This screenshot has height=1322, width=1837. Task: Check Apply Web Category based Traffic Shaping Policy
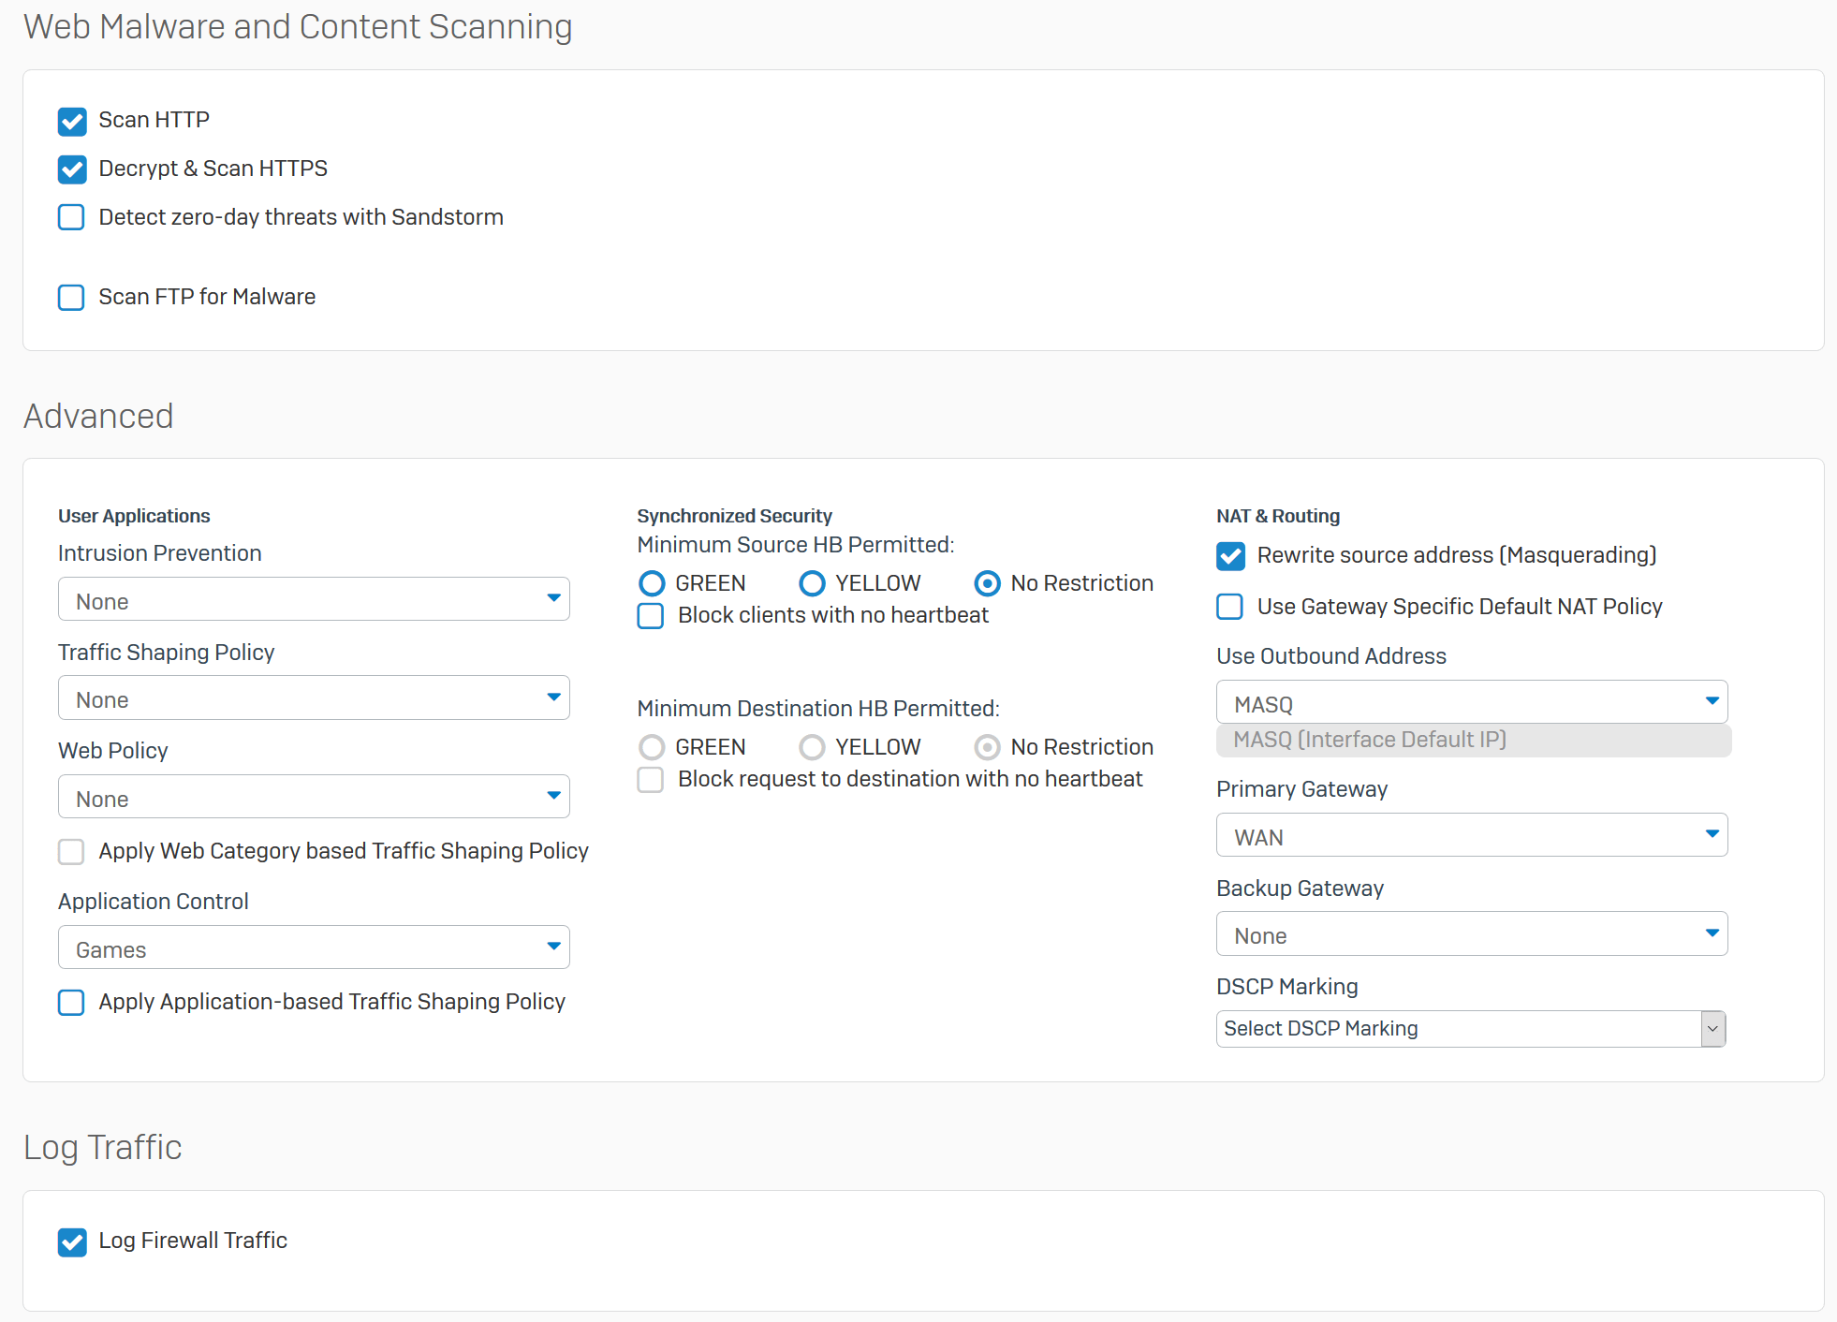(x=71, y=852)
